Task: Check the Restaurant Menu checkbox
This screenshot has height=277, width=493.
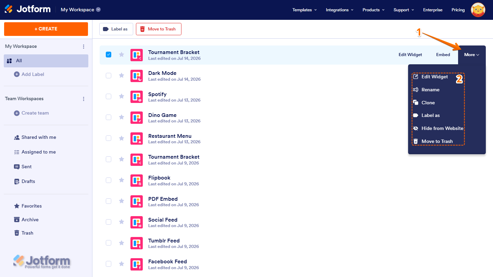Action: click(x=109, y=138)
